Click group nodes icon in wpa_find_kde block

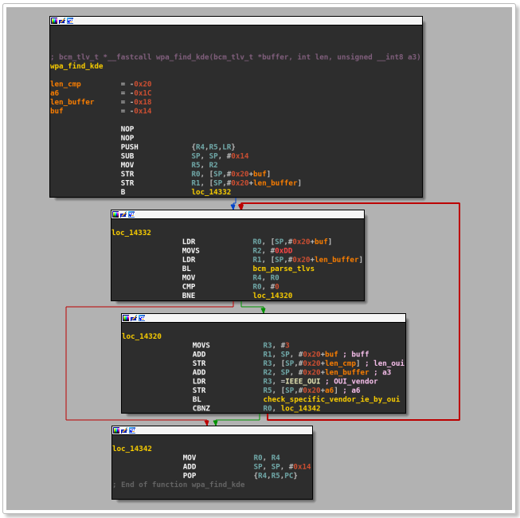(70, 21)
